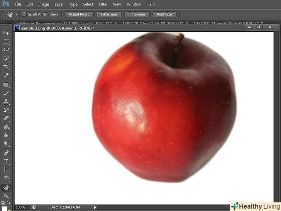Open the Select menu
The image size is (281, 211).
(88, 4)
